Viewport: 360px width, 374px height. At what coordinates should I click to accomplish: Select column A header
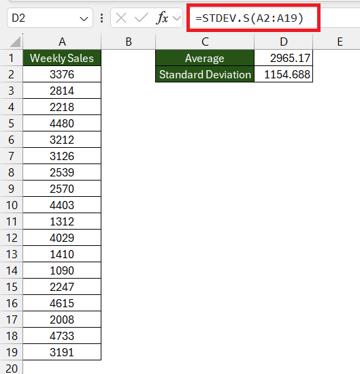coord(62,42)
